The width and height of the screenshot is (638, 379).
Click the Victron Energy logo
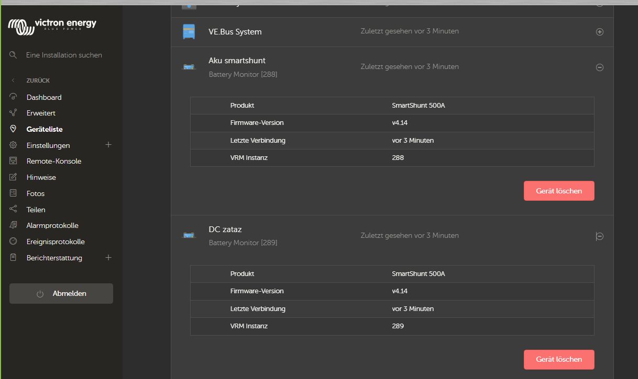[52, 26]
